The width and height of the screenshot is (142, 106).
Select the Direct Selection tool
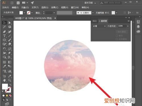[x=10, y=23]
